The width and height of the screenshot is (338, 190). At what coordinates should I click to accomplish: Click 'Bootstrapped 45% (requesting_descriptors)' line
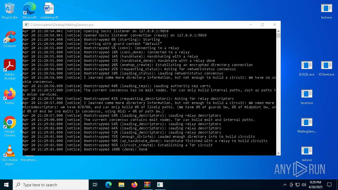(x=128, y=99)
